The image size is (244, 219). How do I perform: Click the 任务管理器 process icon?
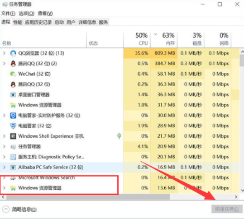[13, 147]
